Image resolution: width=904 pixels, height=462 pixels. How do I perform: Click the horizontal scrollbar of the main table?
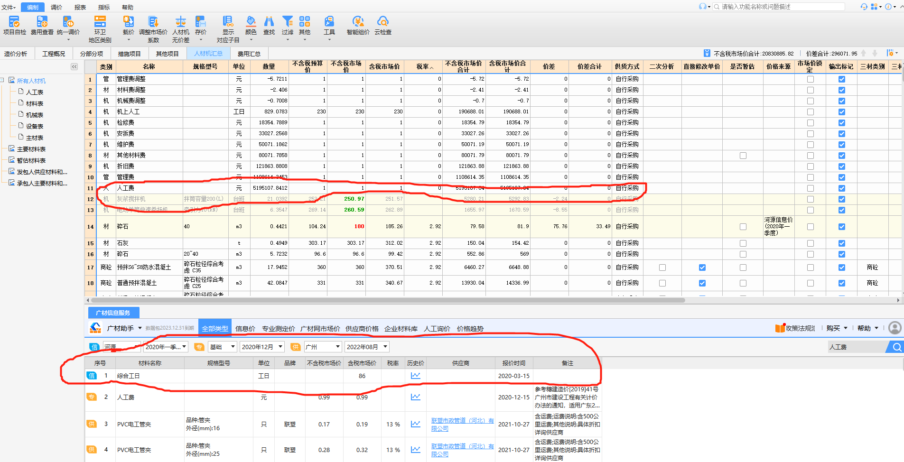(x=388, y=300)
